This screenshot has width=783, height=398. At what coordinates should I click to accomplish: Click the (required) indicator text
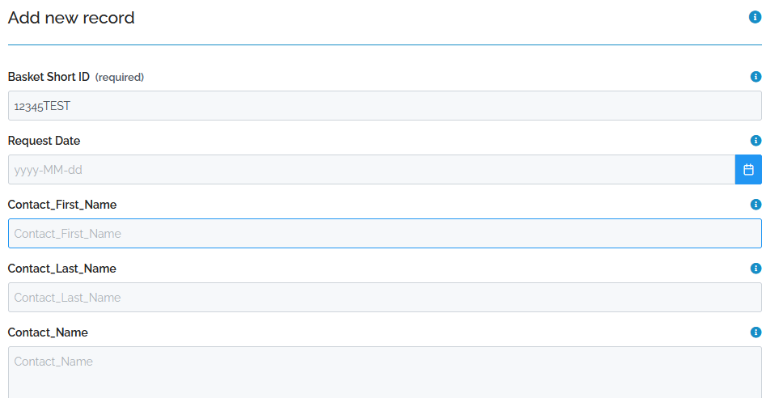point(120,78)
